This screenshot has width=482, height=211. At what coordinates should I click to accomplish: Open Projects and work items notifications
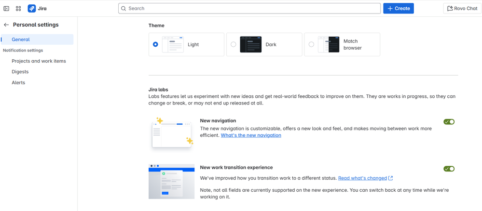[39, 61]
